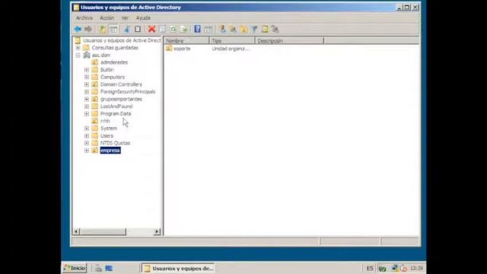Expand the gruposimportantes unit
Viewport: 487px width, 274px height.
click(x=87, y=99)
